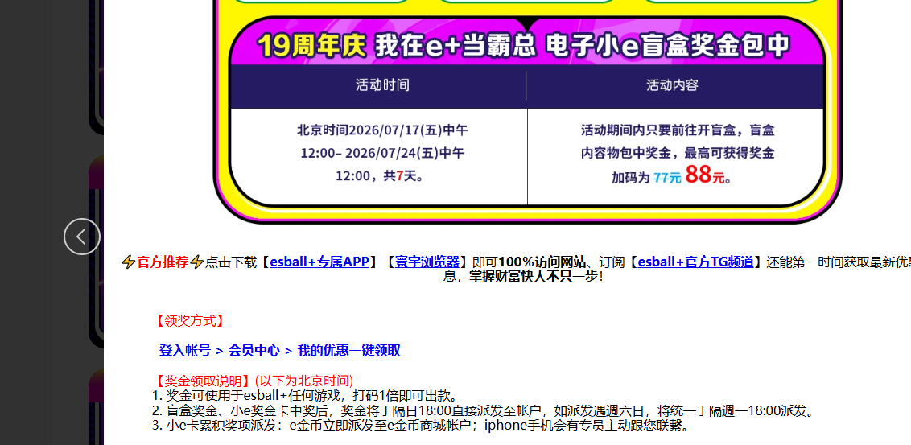Click the lightning icon after 官方推荐
This screenshot has height=445, width=911.
pos(197,262)
